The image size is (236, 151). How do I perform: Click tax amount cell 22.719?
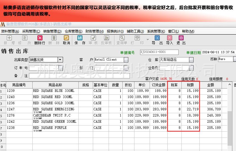pyautogui.click(x=190, y=109)
